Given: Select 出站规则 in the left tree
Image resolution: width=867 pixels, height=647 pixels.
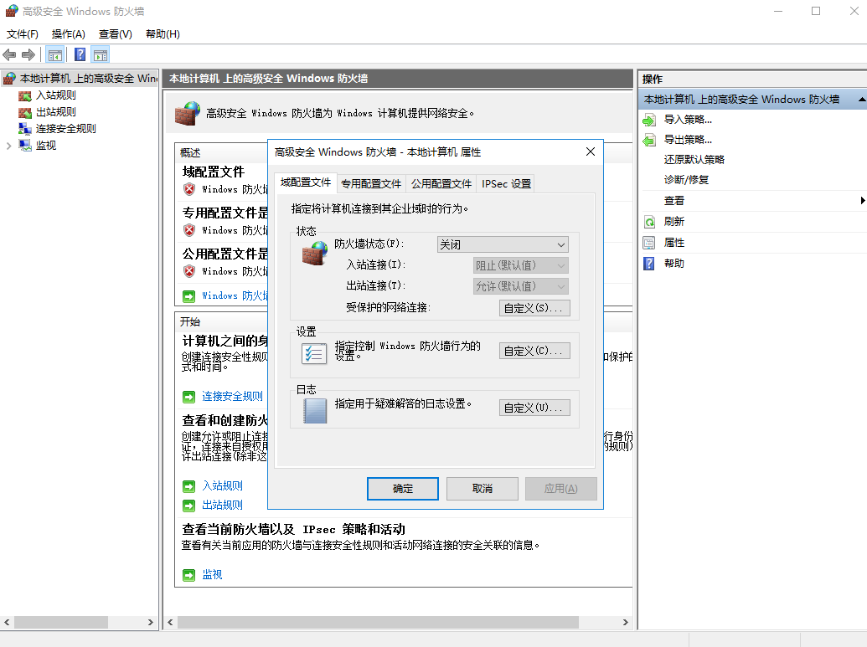Looking at the screenshot, I should [55, 112].
